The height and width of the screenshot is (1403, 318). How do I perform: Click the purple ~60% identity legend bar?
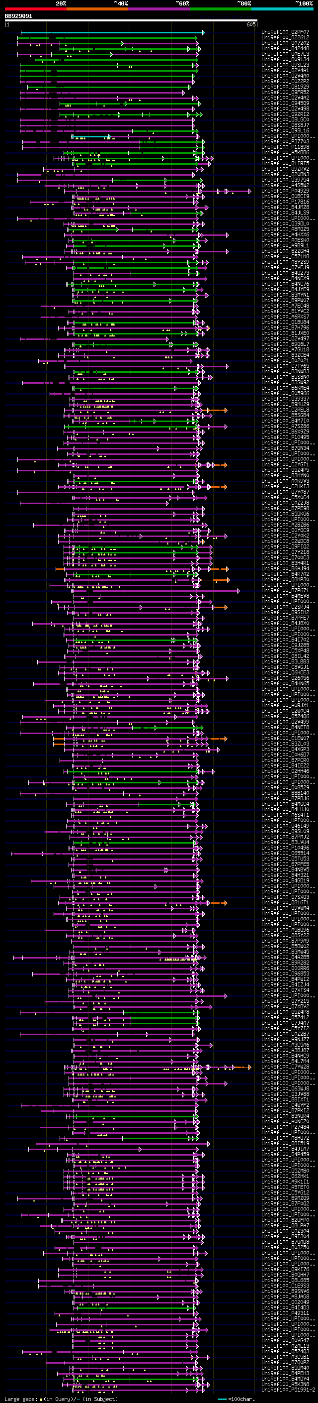159,9
